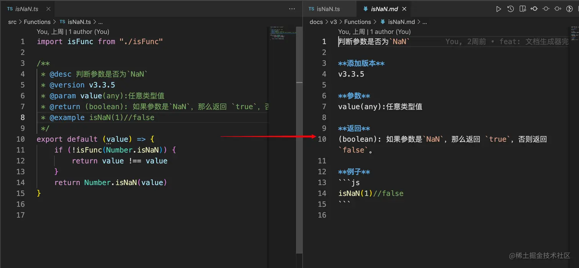Viewport: 579px width, 268px height.
Task: Click the line 'import isFunc from "./isFunc"'
Action: pyautogui.click(x=100, y=42)
